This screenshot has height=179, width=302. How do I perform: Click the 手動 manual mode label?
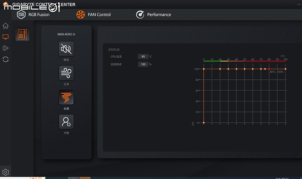(66, 133)
